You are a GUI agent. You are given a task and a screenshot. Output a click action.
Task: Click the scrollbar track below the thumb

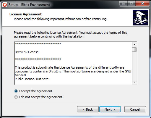point(134,66)
